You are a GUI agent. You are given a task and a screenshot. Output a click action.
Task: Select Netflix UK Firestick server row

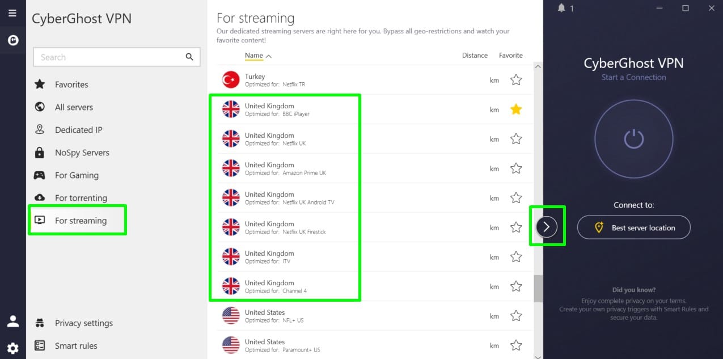(x=375, y=227)
